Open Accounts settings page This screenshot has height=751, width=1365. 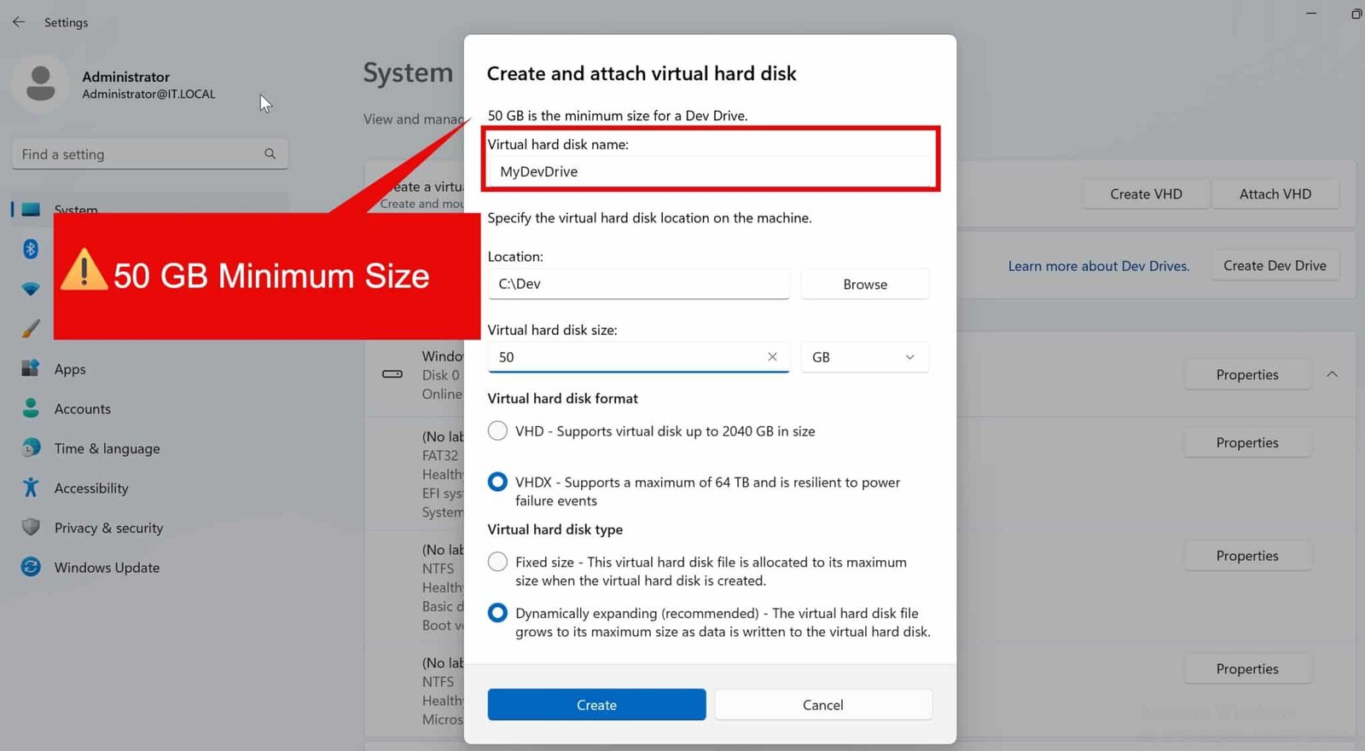coord(83,408)
